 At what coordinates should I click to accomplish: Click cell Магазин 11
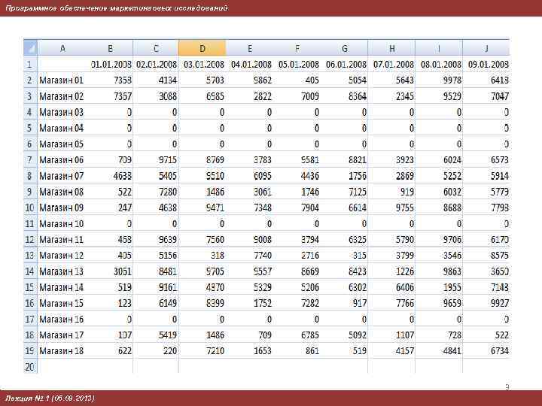(x=62, y=240)
